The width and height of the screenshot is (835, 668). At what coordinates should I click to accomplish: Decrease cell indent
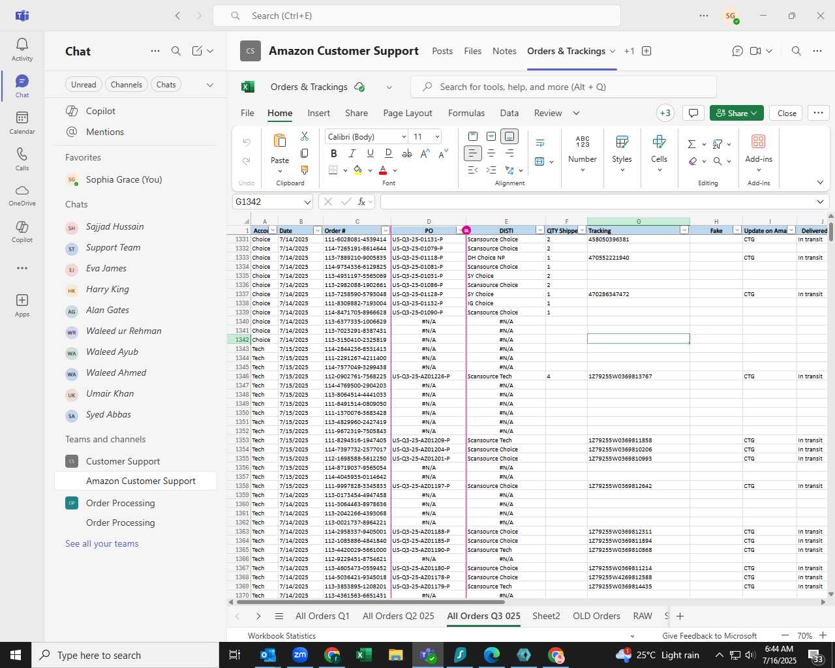(x=473, y=170)
